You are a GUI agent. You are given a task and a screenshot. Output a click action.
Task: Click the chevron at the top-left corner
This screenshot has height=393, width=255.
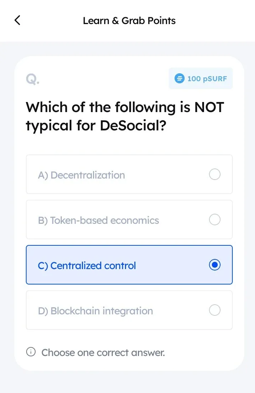(x=17, y=20)
